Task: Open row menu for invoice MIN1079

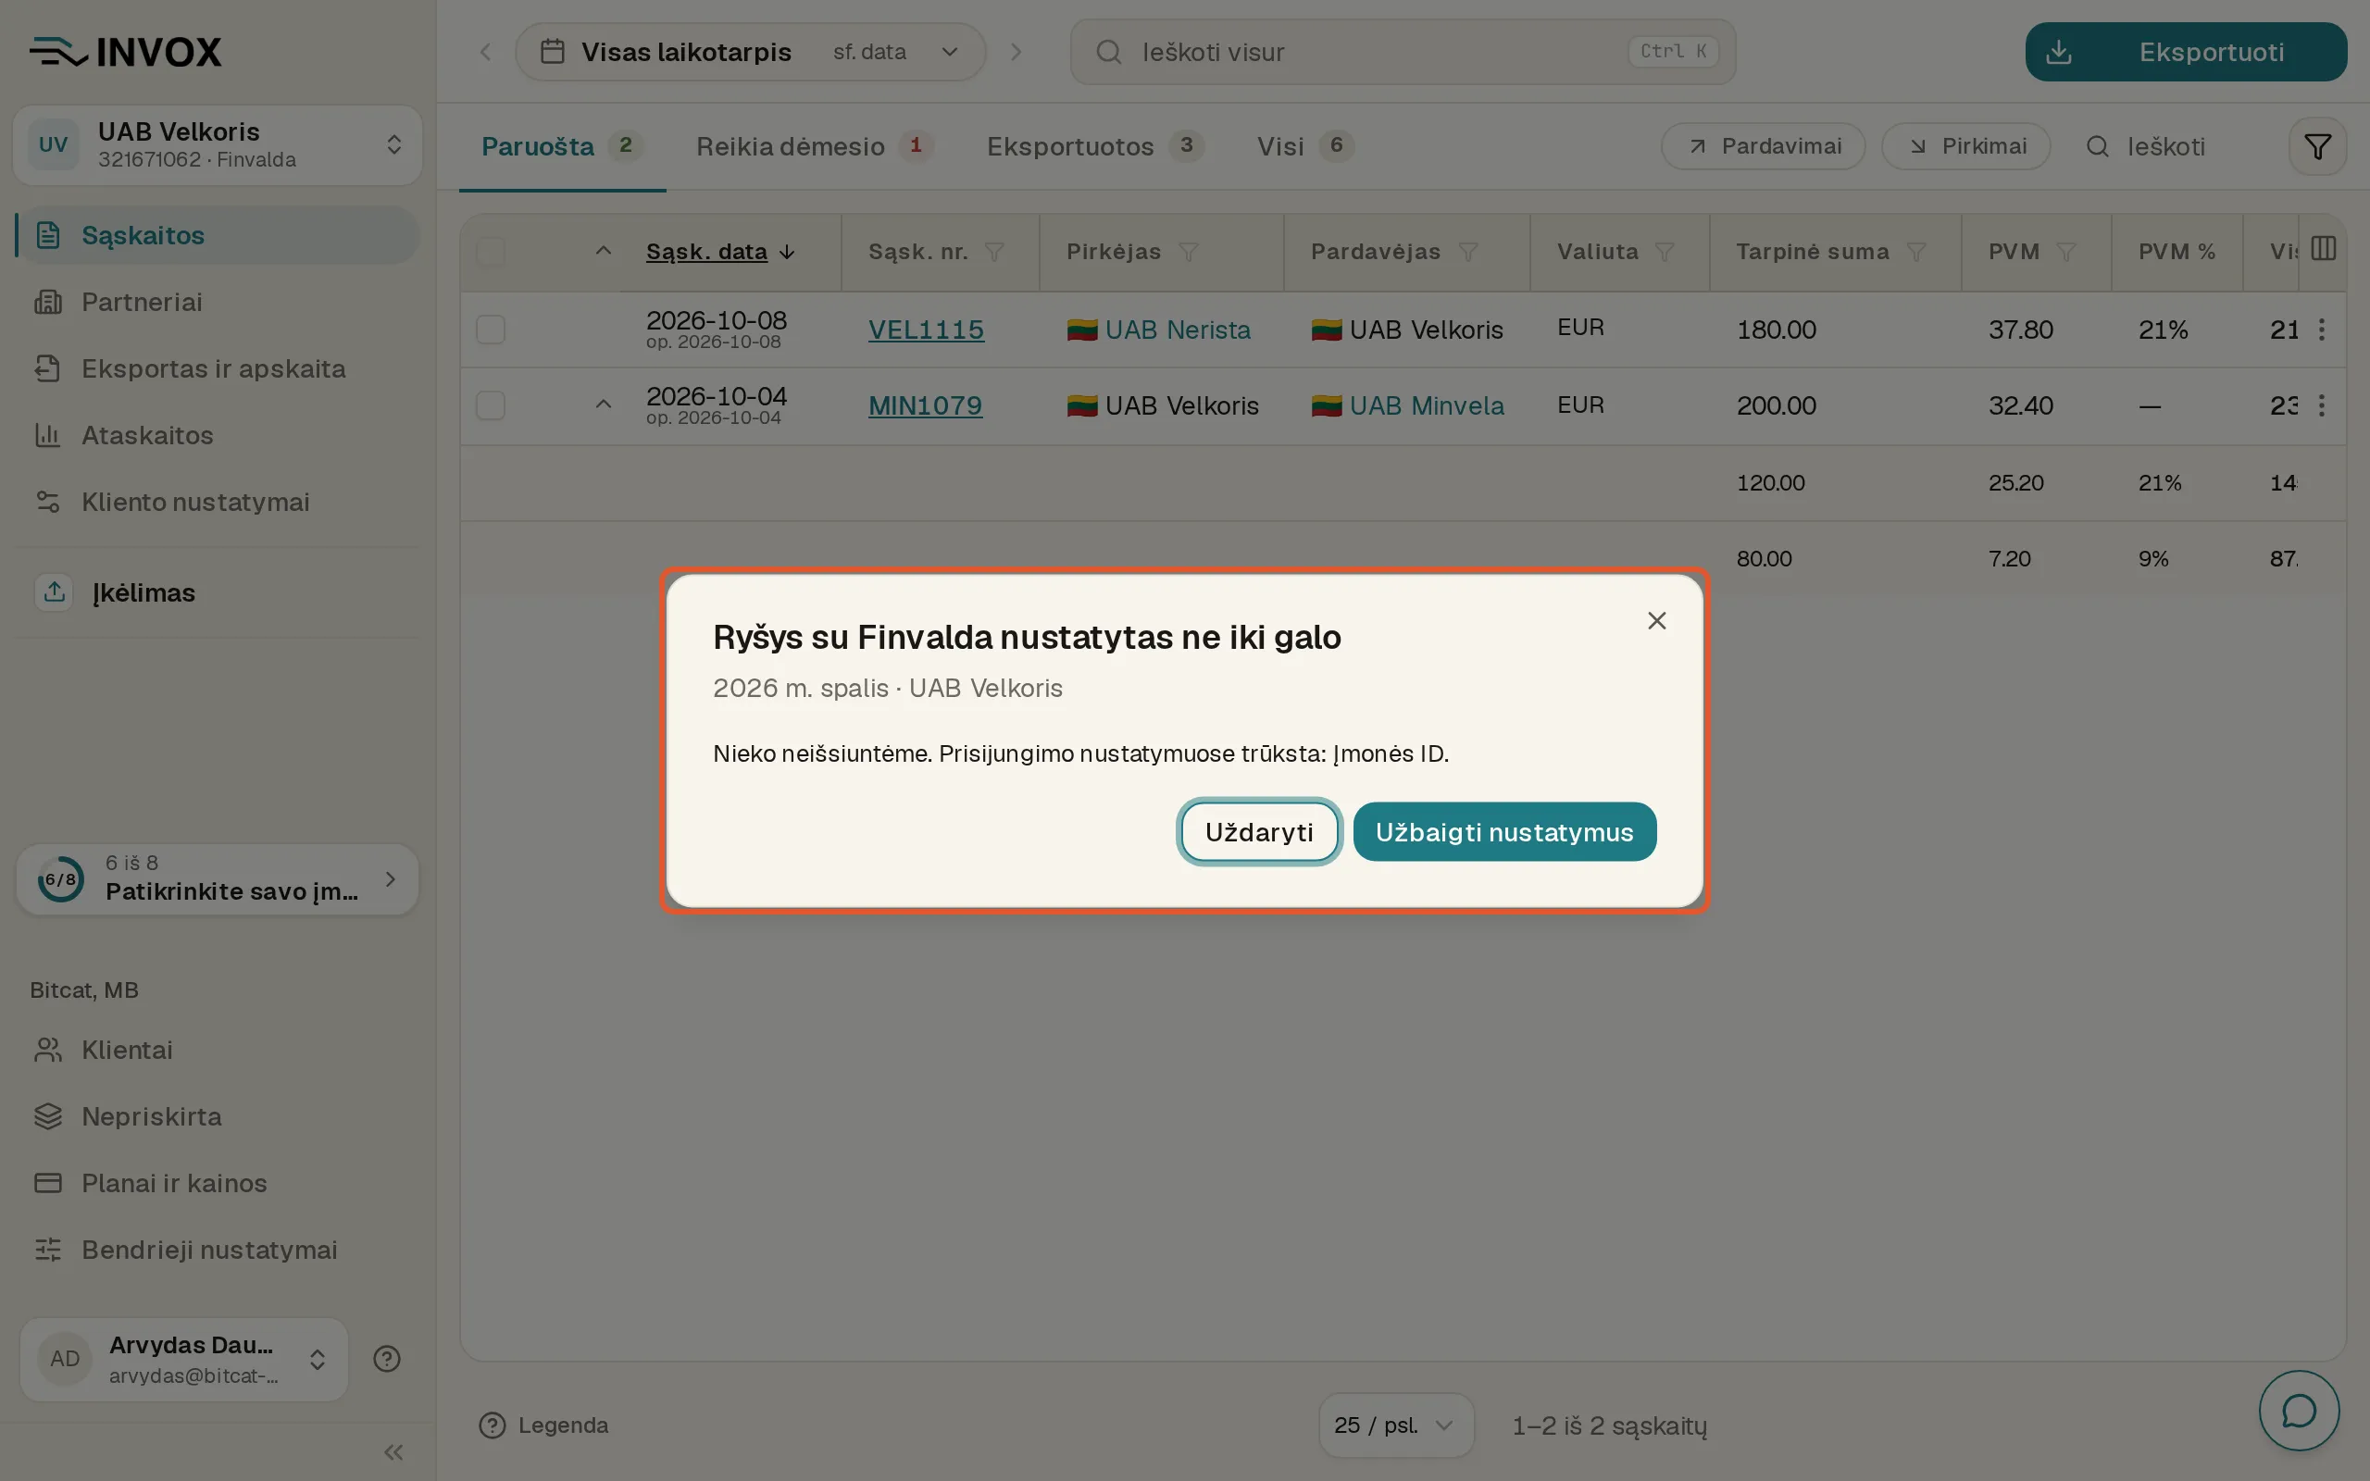Action: 2321,405
